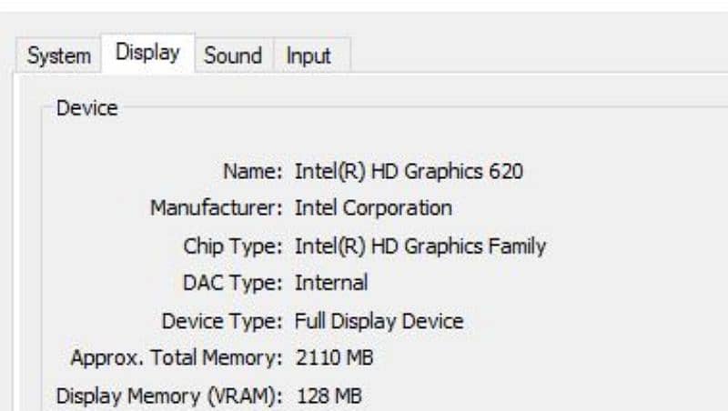Click the 'Name:' field label
The height and width of the screenshot is (411, 728).
click(x=254, y=171)
